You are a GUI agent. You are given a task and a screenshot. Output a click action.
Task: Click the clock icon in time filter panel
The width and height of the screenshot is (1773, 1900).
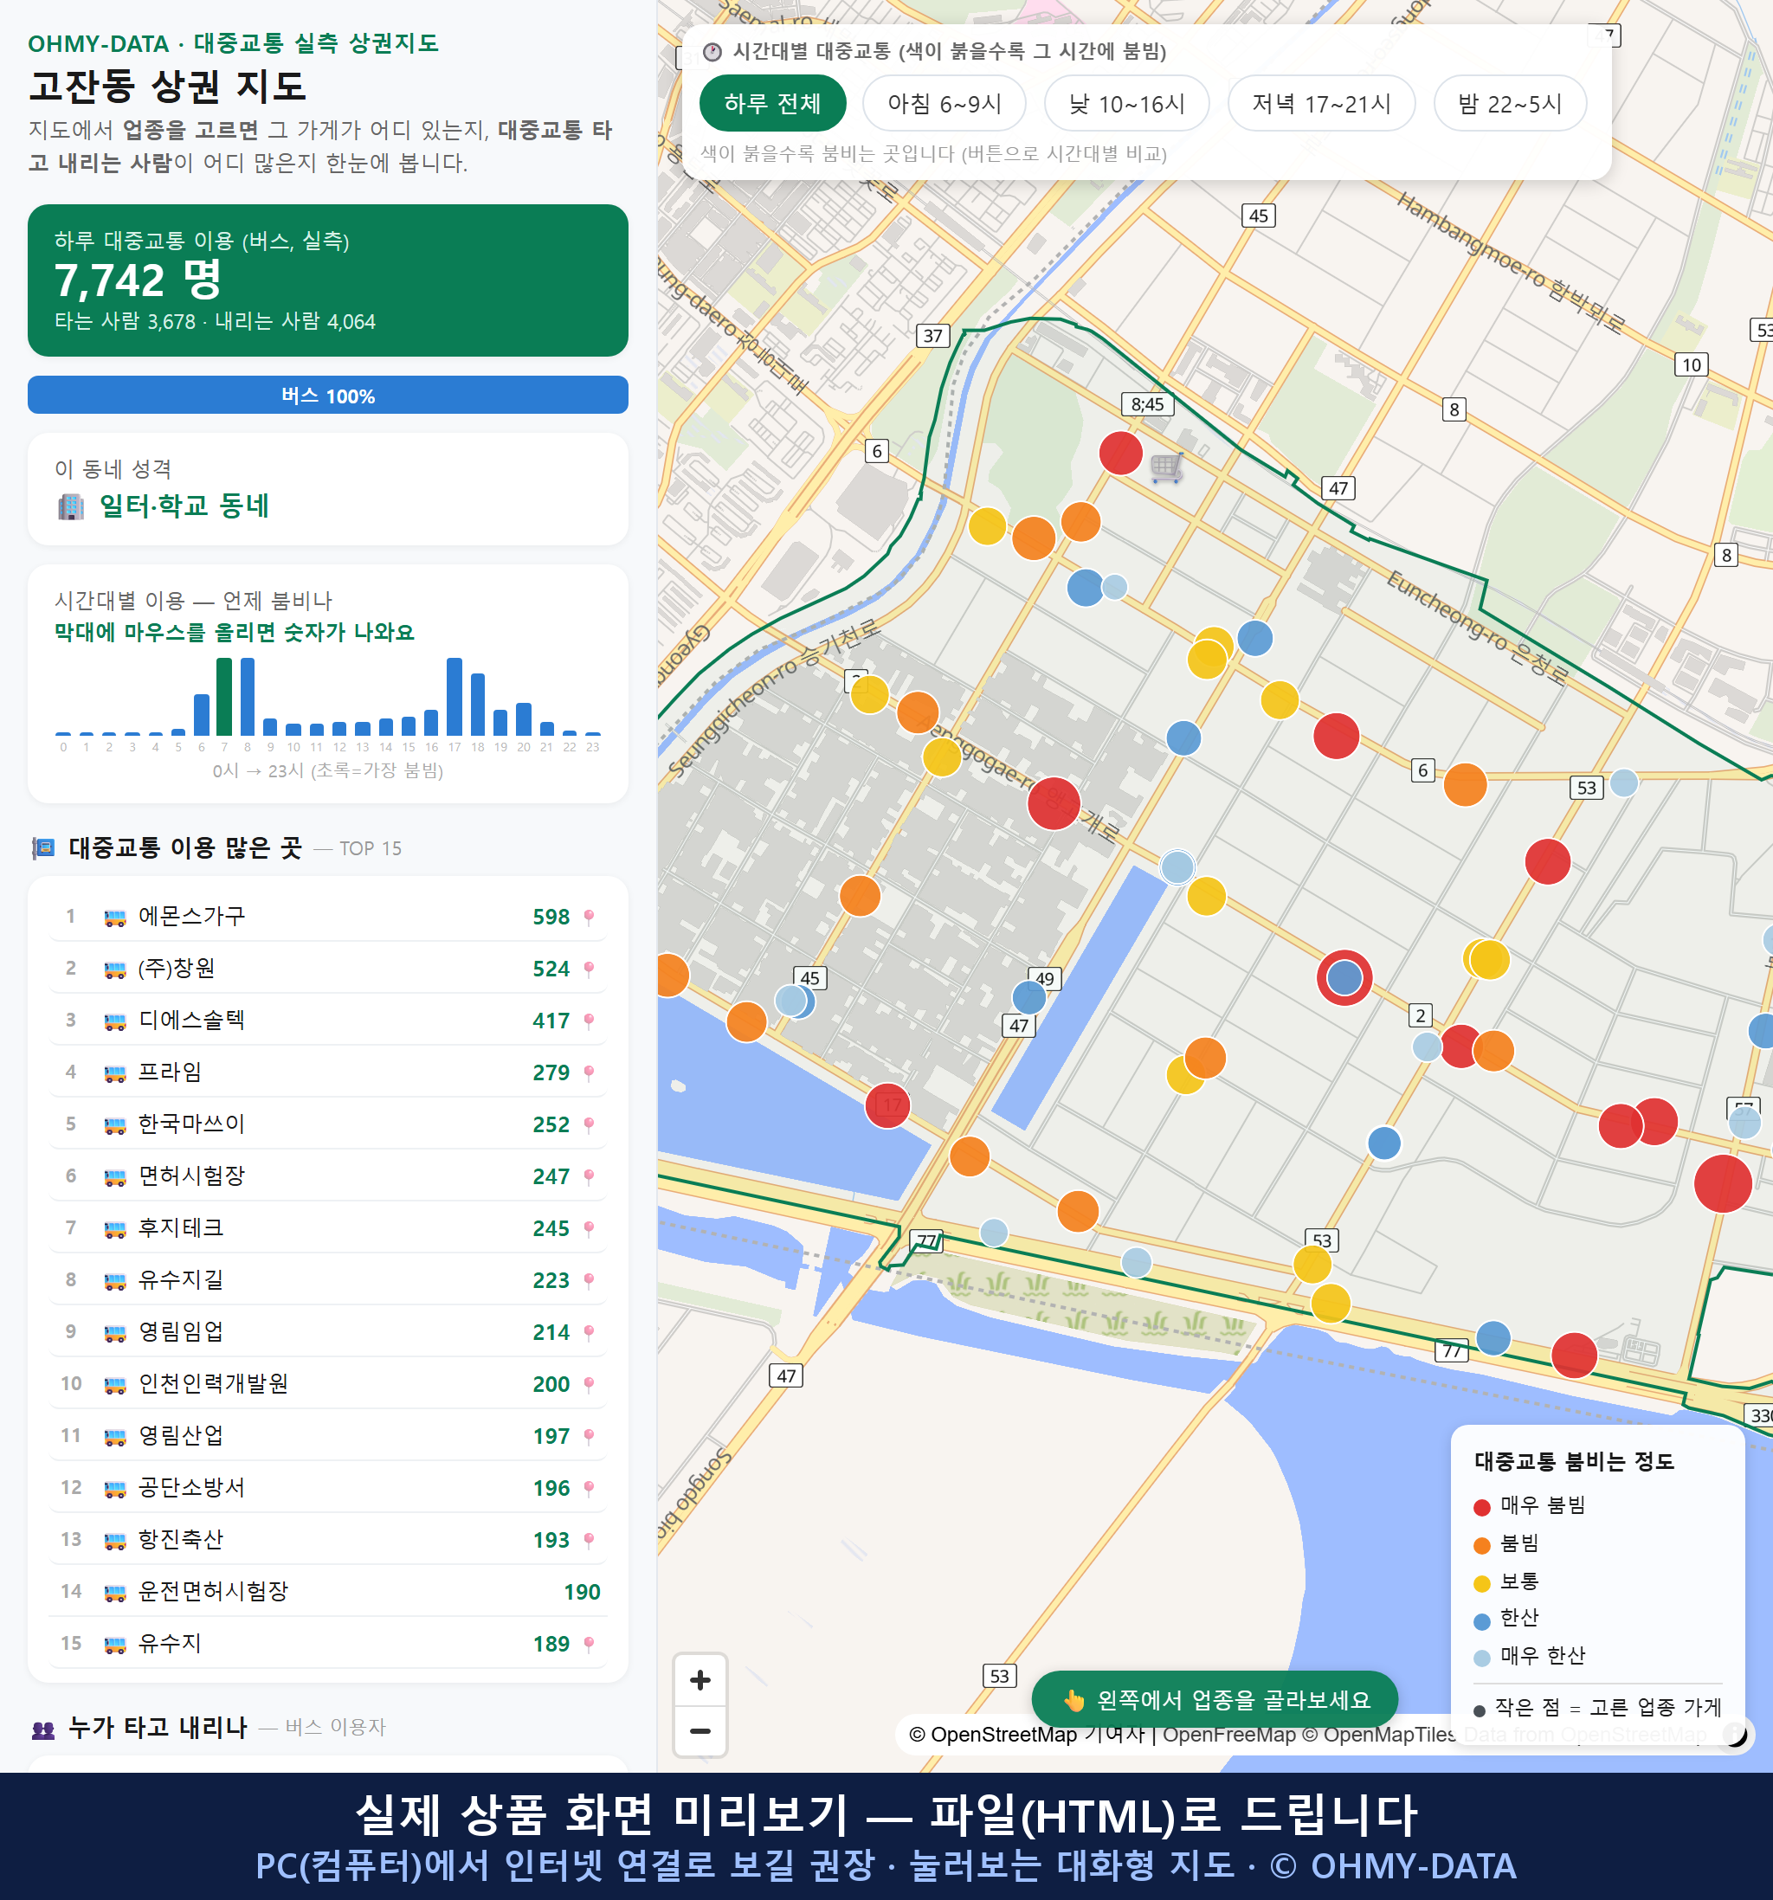click(712, 52)
